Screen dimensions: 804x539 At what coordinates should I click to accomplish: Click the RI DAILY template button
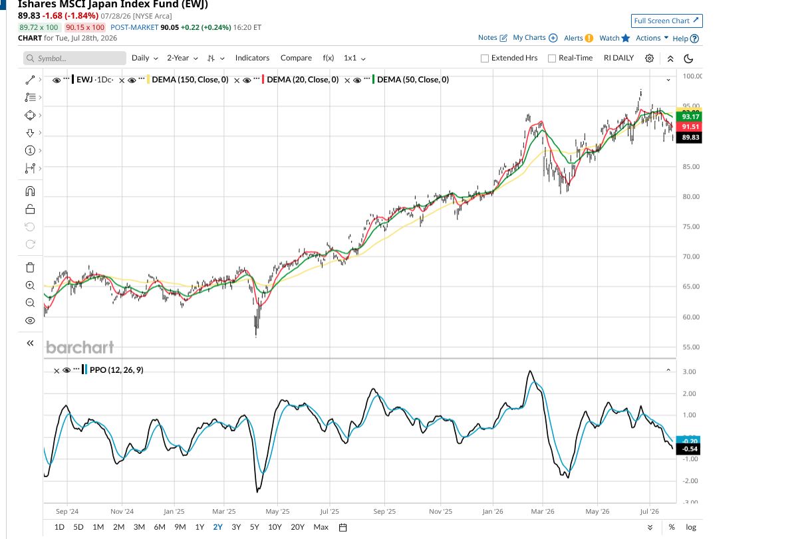pos(618,58)
